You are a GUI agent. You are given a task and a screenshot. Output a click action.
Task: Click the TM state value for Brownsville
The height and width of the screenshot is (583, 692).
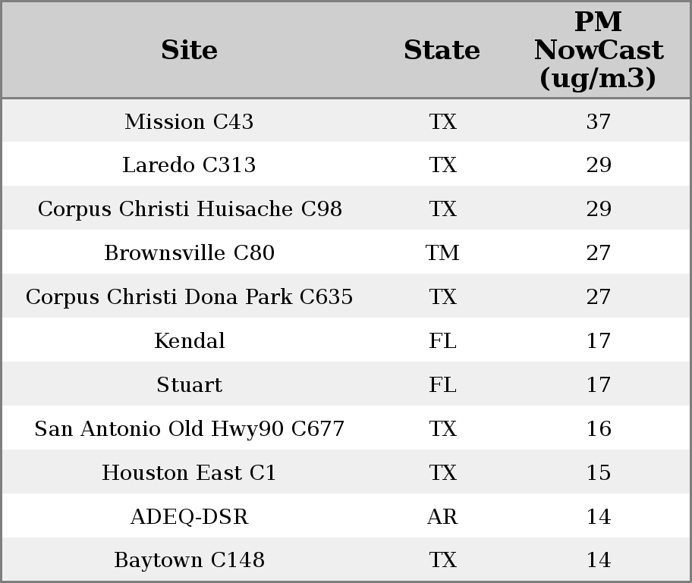pos(442,253)
